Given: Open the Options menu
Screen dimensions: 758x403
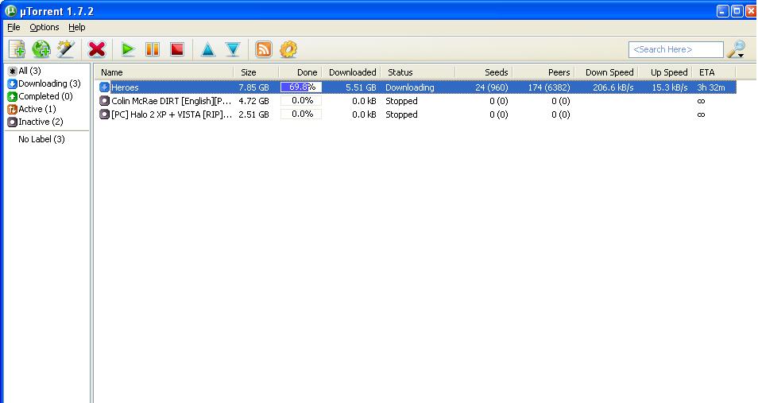Looking at the screenshot, I should 44,27.
